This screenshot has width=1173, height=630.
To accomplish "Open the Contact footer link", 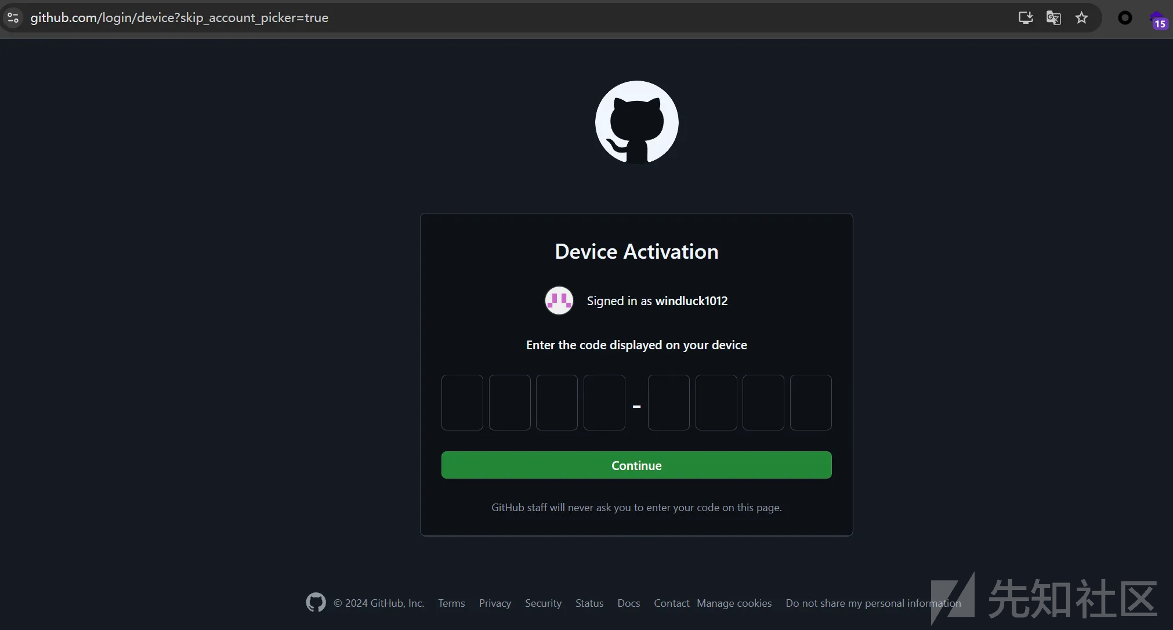I will (x=672, y=603).
